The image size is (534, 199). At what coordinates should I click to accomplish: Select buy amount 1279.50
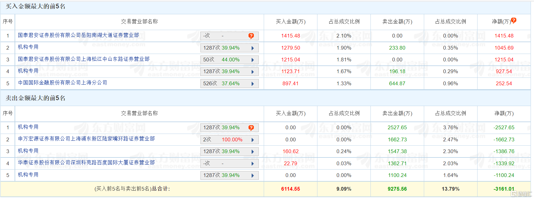coord(291,48)
